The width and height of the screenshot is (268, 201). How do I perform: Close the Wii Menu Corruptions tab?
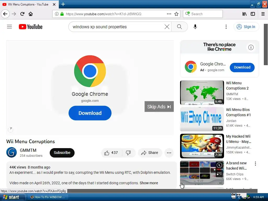pyautogui.click(x=54, y=4)
